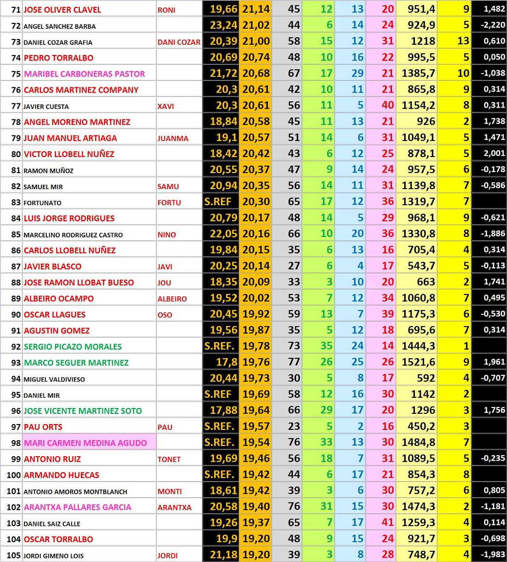Click the OSO nickname cell
This screenshot has height=562, width=507.
(179, 314)
